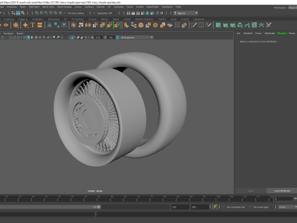Switch to the Arnold shelf tab
Image resolution: width=297 pixels, height=223 pixels.
pos(185,19)
